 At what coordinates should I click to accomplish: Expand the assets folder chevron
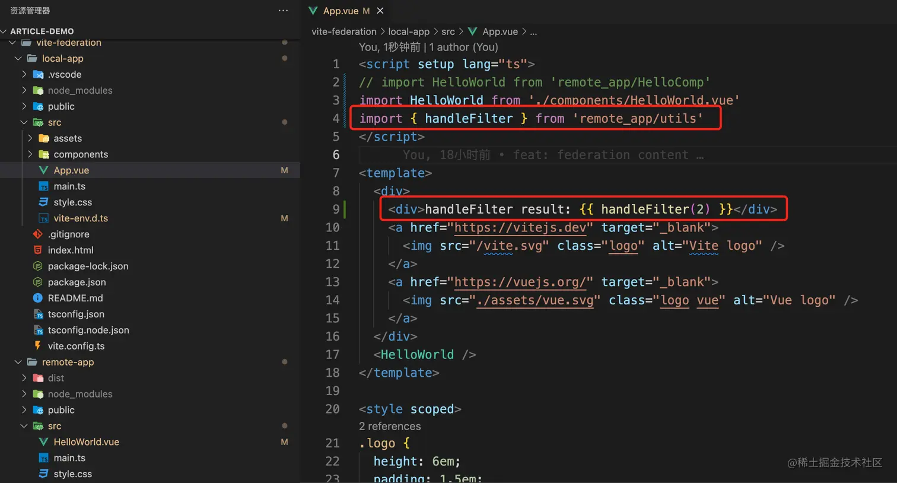click(x=30, y=138)
